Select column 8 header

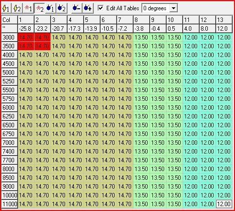[141, 20]
